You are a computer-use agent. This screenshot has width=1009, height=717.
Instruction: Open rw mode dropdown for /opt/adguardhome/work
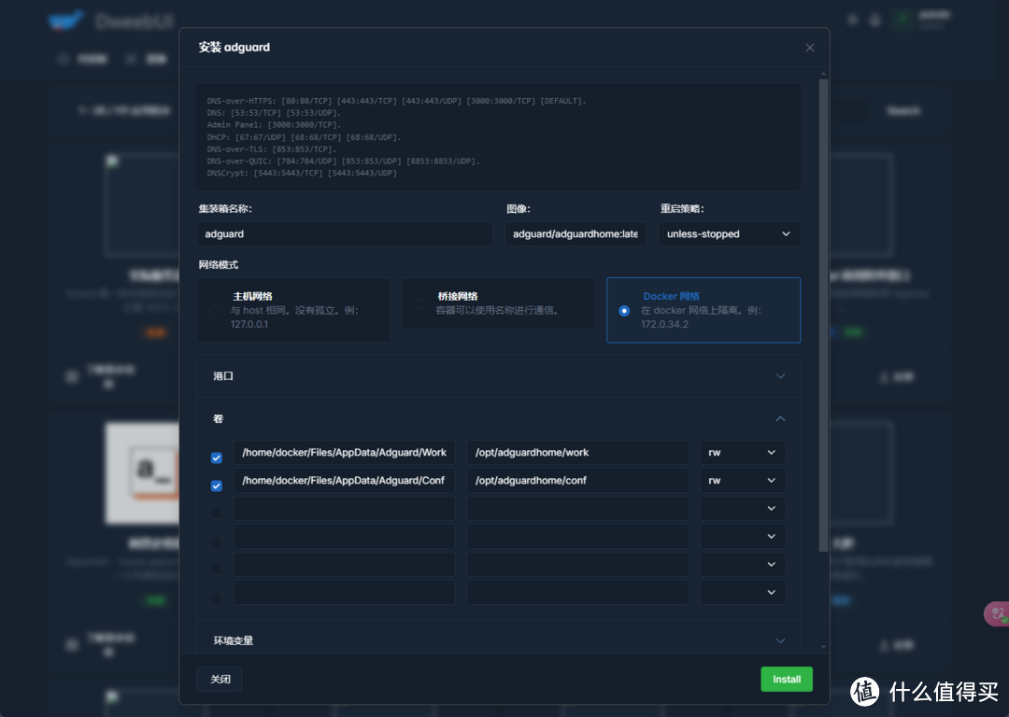click(742, 453)
